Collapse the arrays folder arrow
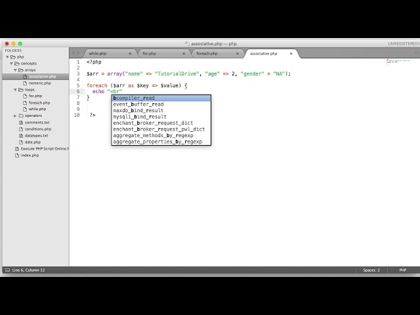Image resolution: width=420 pixels, height=315 pixels. click(x=15, y=70)
